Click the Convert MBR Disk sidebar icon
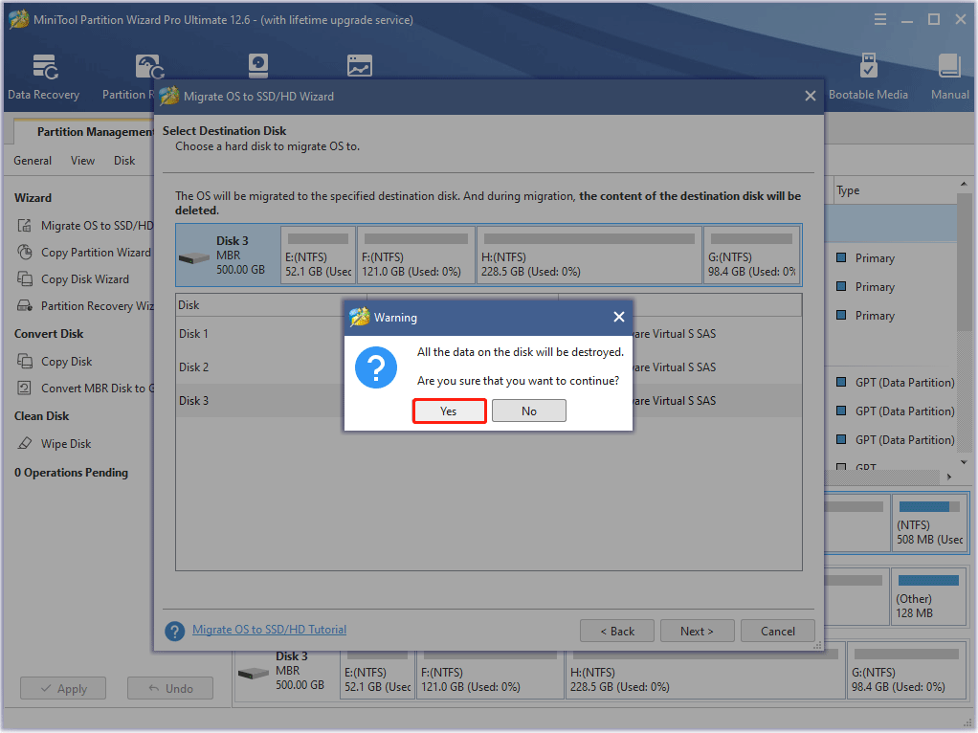The image size is (978, 733). pos(24,388)
